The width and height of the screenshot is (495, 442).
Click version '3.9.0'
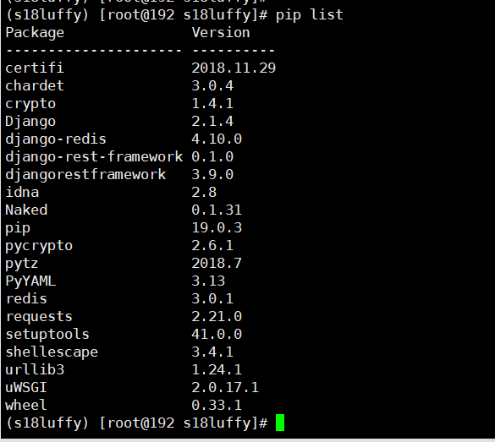(212, 174)
